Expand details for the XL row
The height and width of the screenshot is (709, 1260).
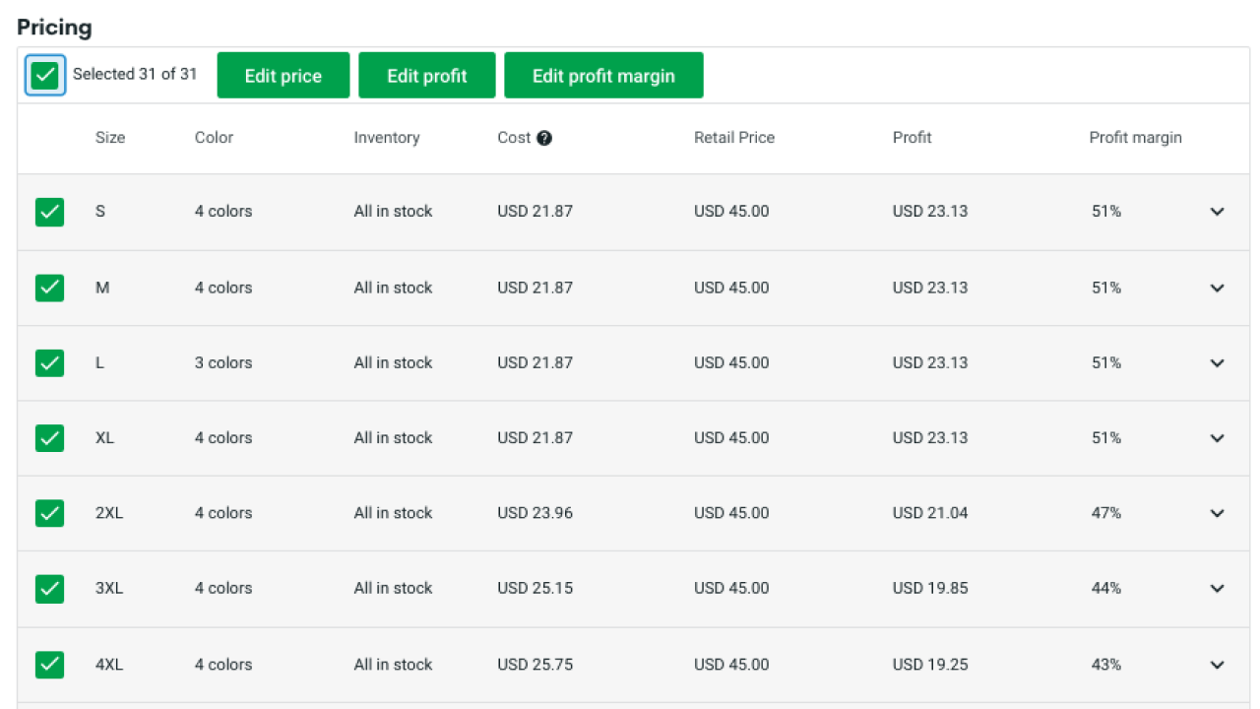(1217, 437)
